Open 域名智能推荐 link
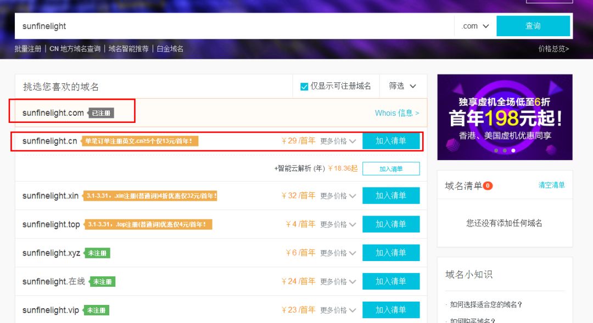The width and height of the screenshot is (593, 323). point(128,49)
